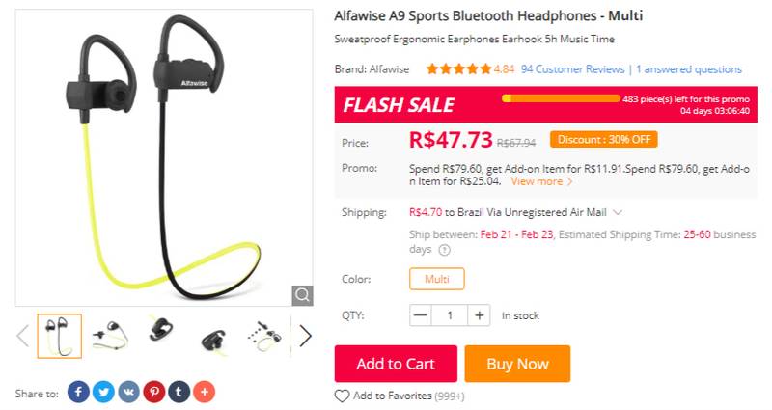The height and width of the screenshot is (410, 772).
Task: Share product on Facebook icon
Action: click(x=78, y=392)
